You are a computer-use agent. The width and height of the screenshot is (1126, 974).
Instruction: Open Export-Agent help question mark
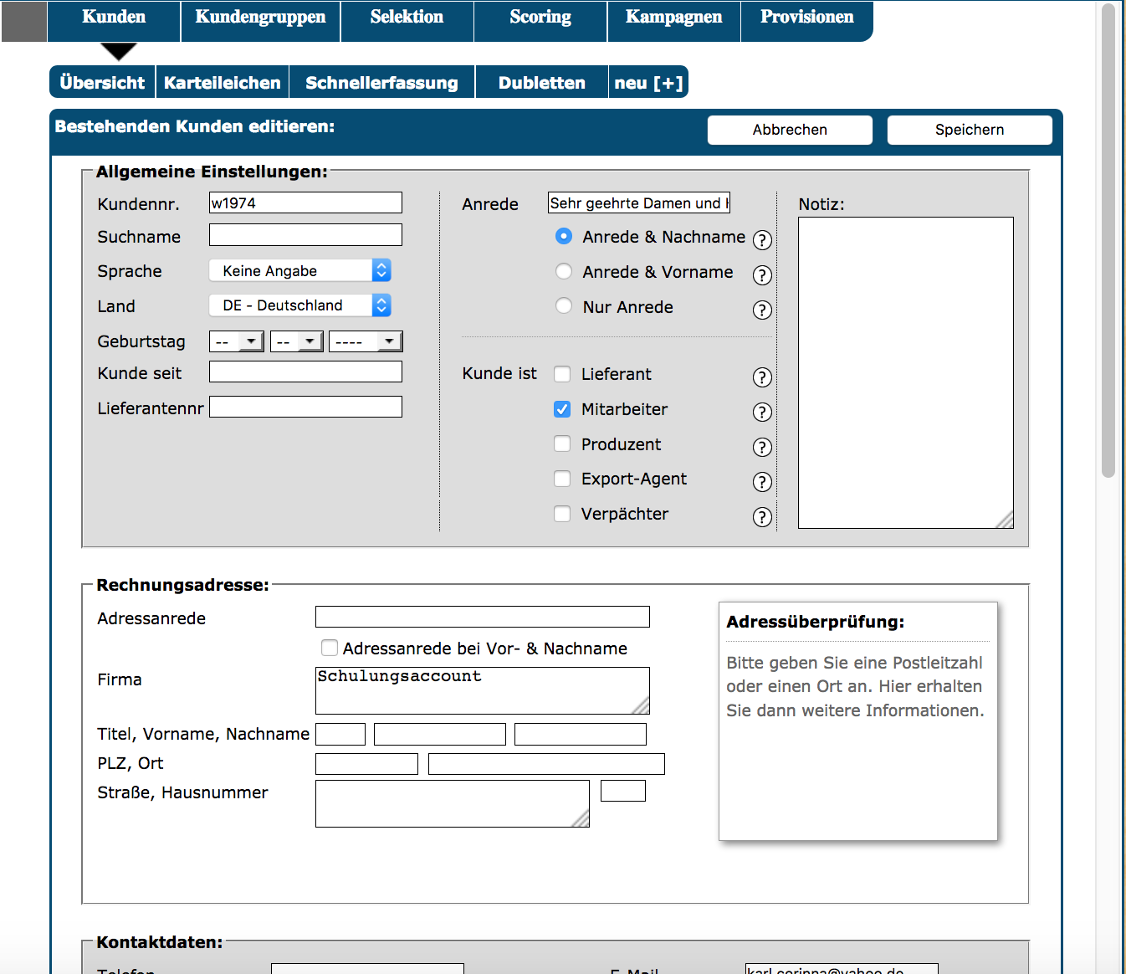761,482
